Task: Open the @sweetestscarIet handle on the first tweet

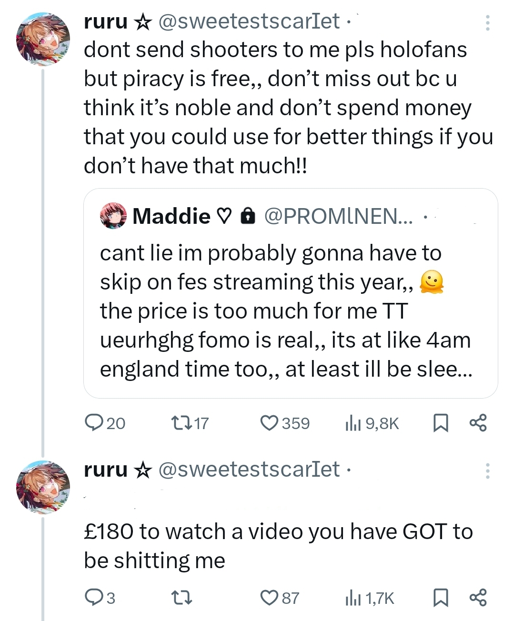Action: 248,21
